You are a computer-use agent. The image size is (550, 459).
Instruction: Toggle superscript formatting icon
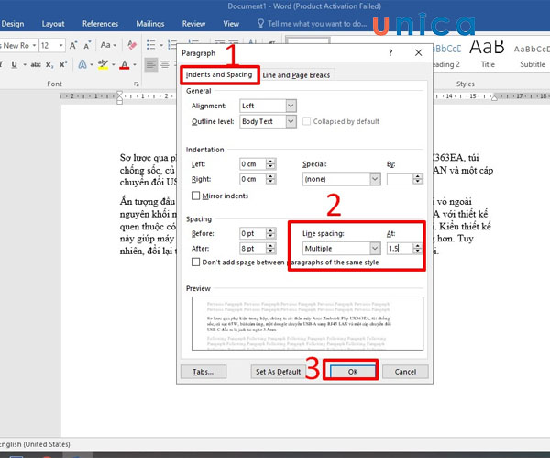coord(61,65)
